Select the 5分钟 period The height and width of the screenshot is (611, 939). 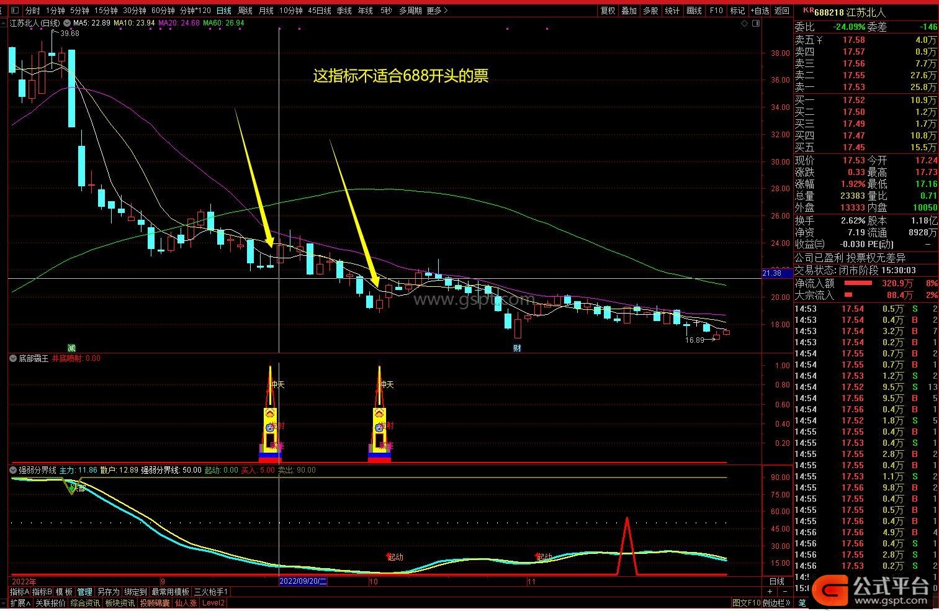pyautogui.click(x=79, y=11)
